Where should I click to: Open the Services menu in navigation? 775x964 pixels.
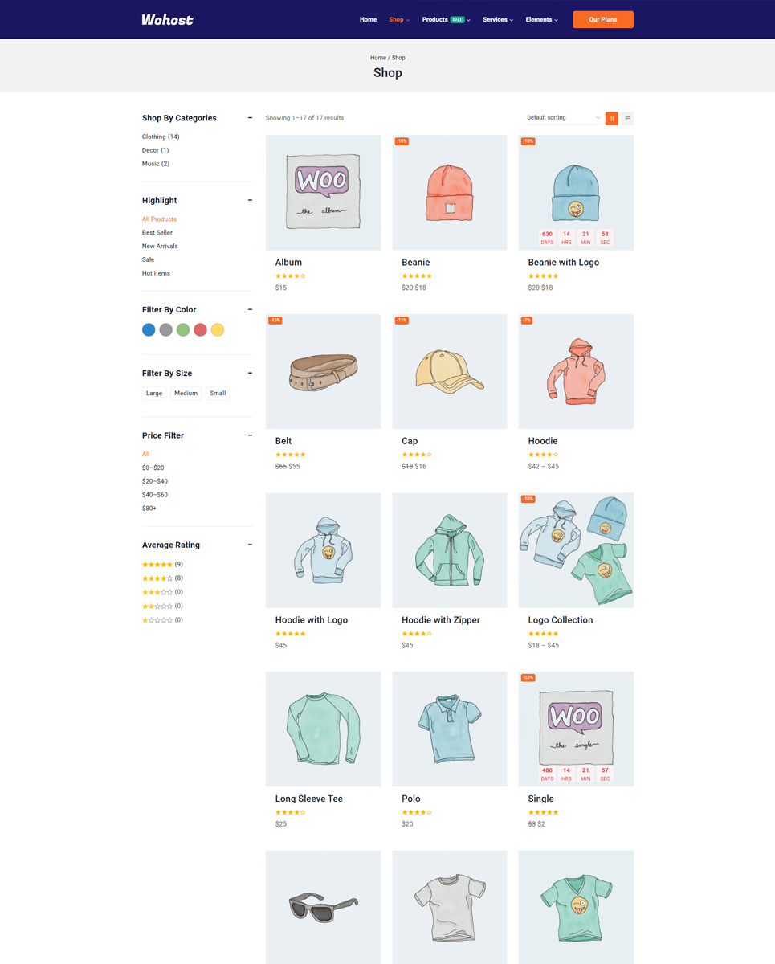point(498,19)
